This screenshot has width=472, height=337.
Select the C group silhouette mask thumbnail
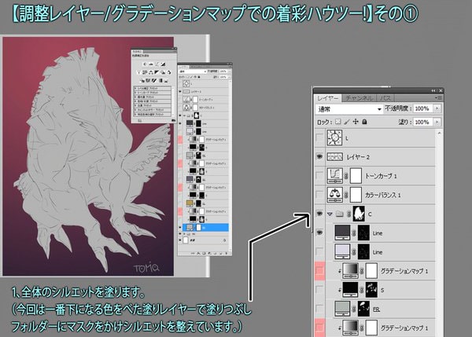[x=359, y=214]
